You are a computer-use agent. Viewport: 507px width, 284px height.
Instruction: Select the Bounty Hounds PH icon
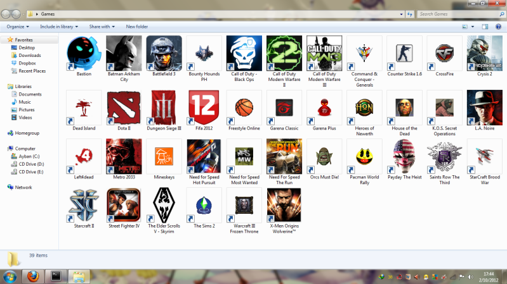tap(204, 54)
